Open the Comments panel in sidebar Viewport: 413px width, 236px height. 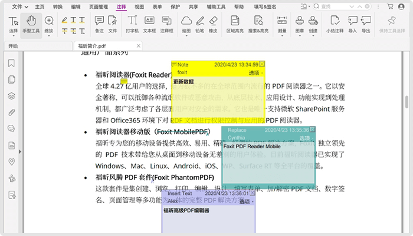click(x=11, y=128)
